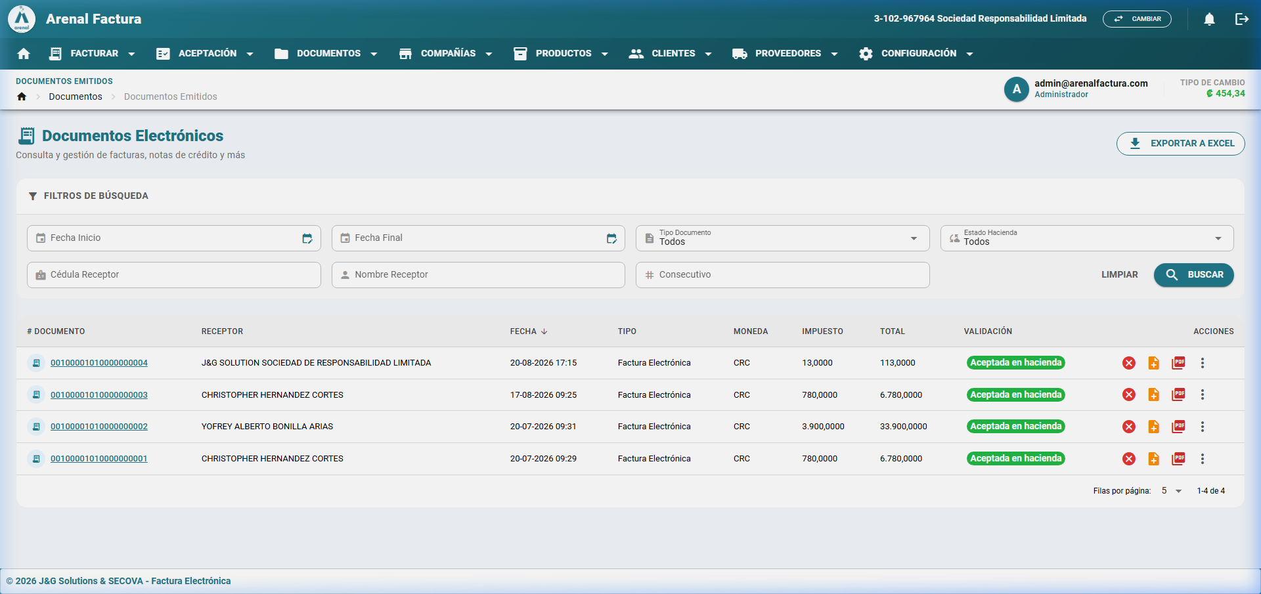
Task: Focus the Cédula Receptor field
Action: click(x=174, y=275)
